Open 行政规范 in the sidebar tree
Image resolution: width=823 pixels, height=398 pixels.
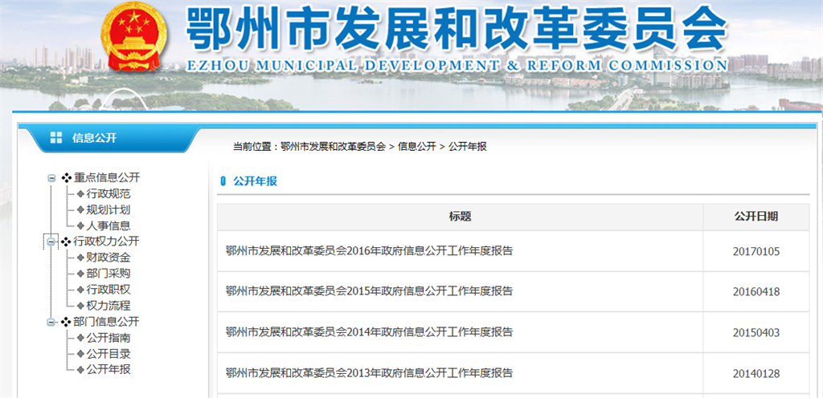pyautogui.click(x=108, y=193)
